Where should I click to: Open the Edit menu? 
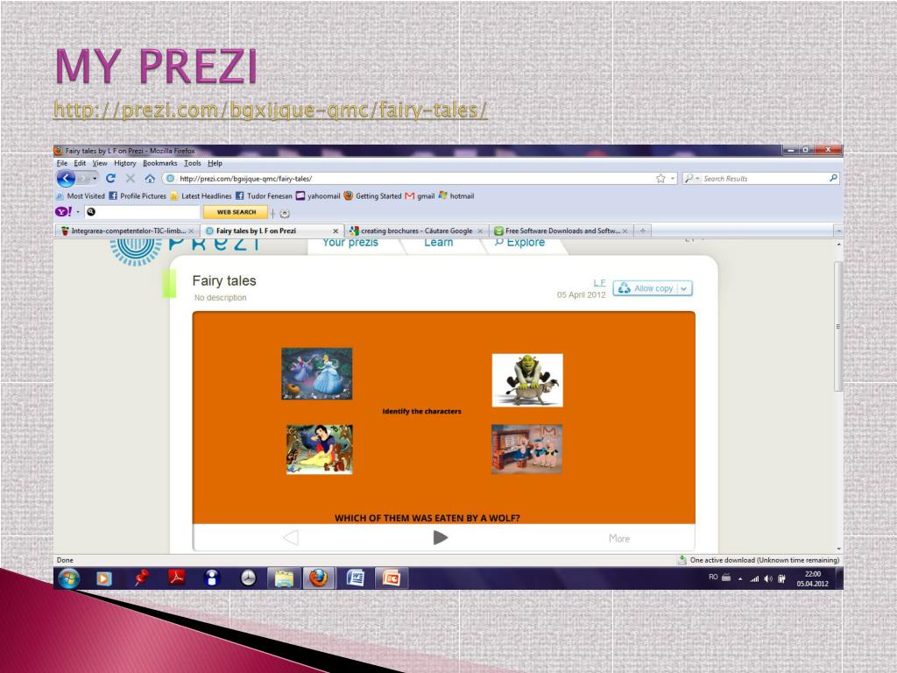[x=80, y=163]
